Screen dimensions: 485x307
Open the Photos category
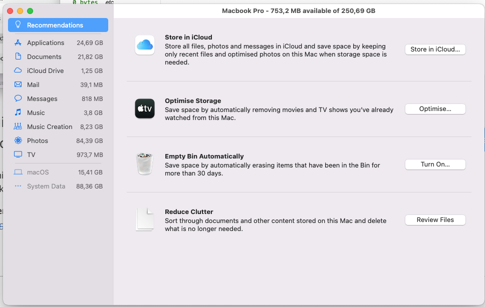point(58,140)
